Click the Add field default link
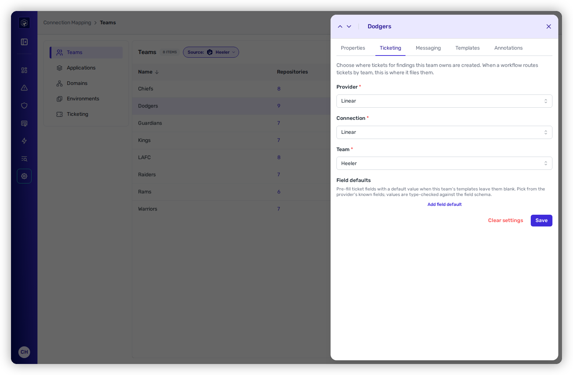This screenshot has width=573, height=375. click(444, 204)
